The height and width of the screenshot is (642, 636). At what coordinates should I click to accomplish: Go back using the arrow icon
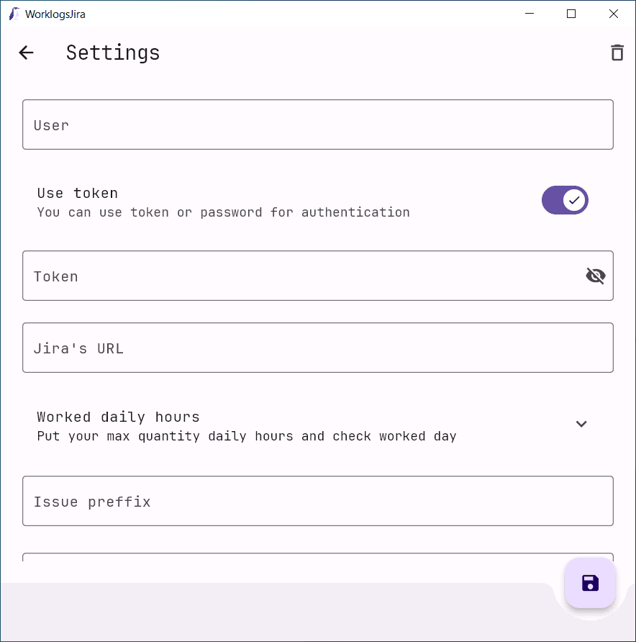pos(26,53)
